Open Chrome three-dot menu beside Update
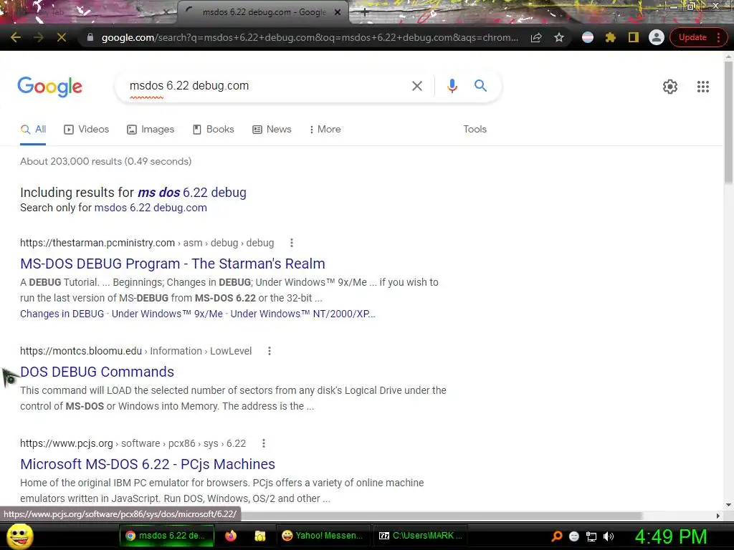734x550 pixels. (x=718, y=37)
